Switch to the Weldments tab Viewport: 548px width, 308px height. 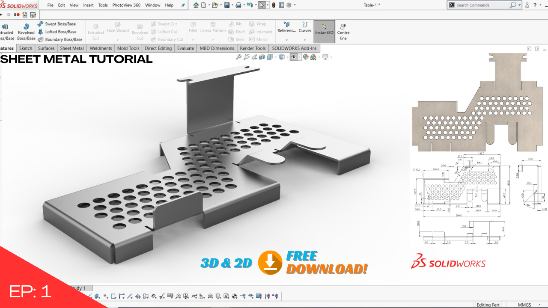101,48
